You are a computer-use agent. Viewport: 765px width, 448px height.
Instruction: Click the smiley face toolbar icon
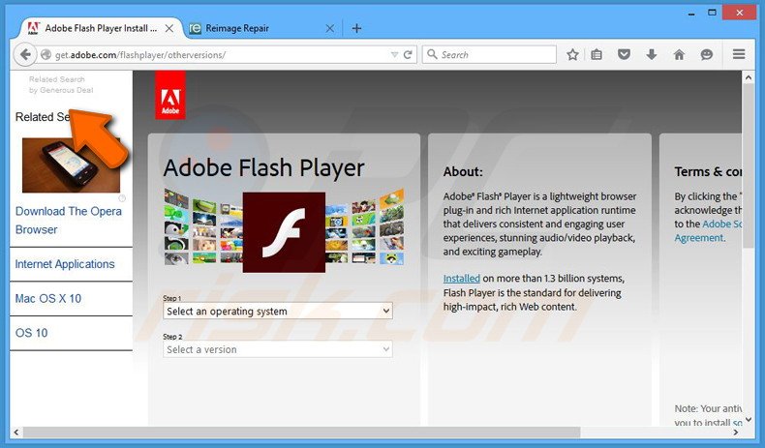pyautogui.click(x=705, y=55)
